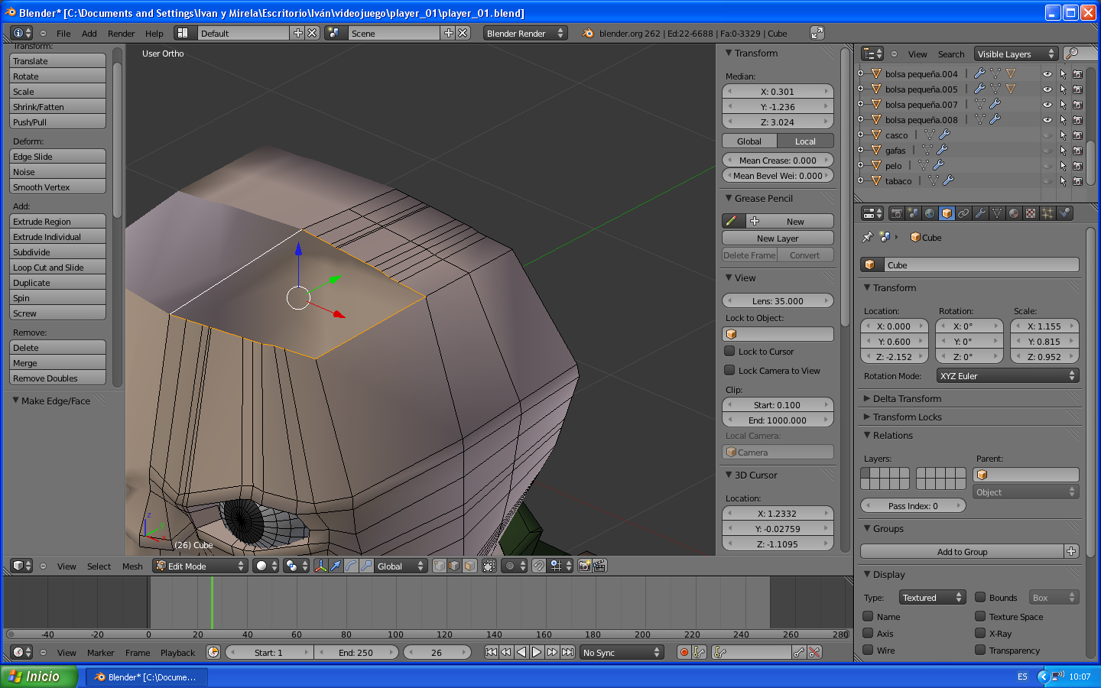Click the Subdivide button
1101x688 pixels.
point(57,252)
